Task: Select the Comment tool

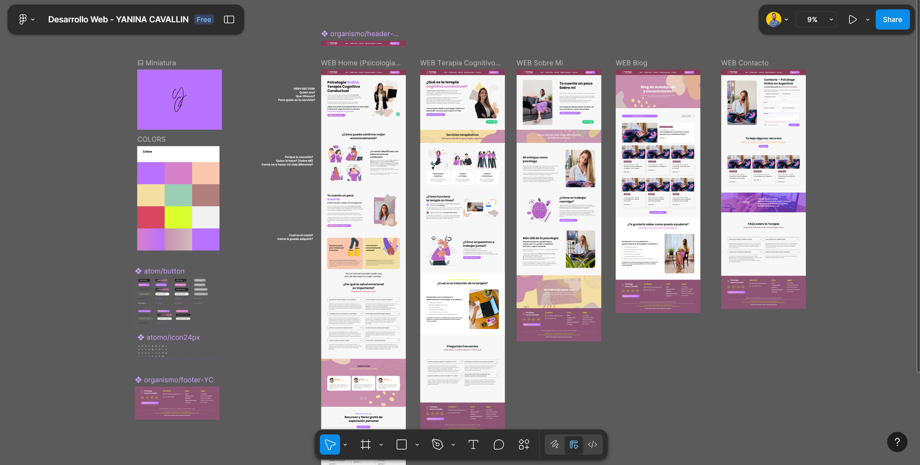Action: (499, 444)
